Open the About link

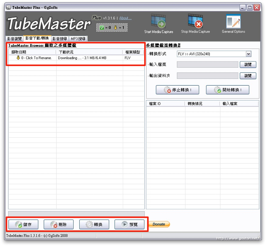pos(125,18)
